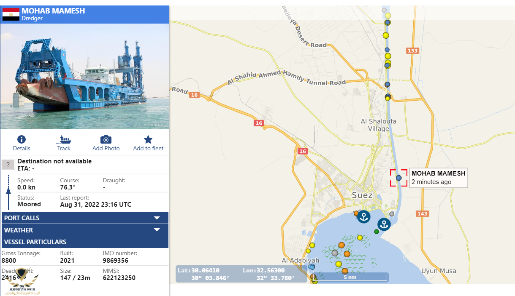Click the 5 nm map scale bar
This screenshot has height=296, width=515.
[x=350, y=277]
